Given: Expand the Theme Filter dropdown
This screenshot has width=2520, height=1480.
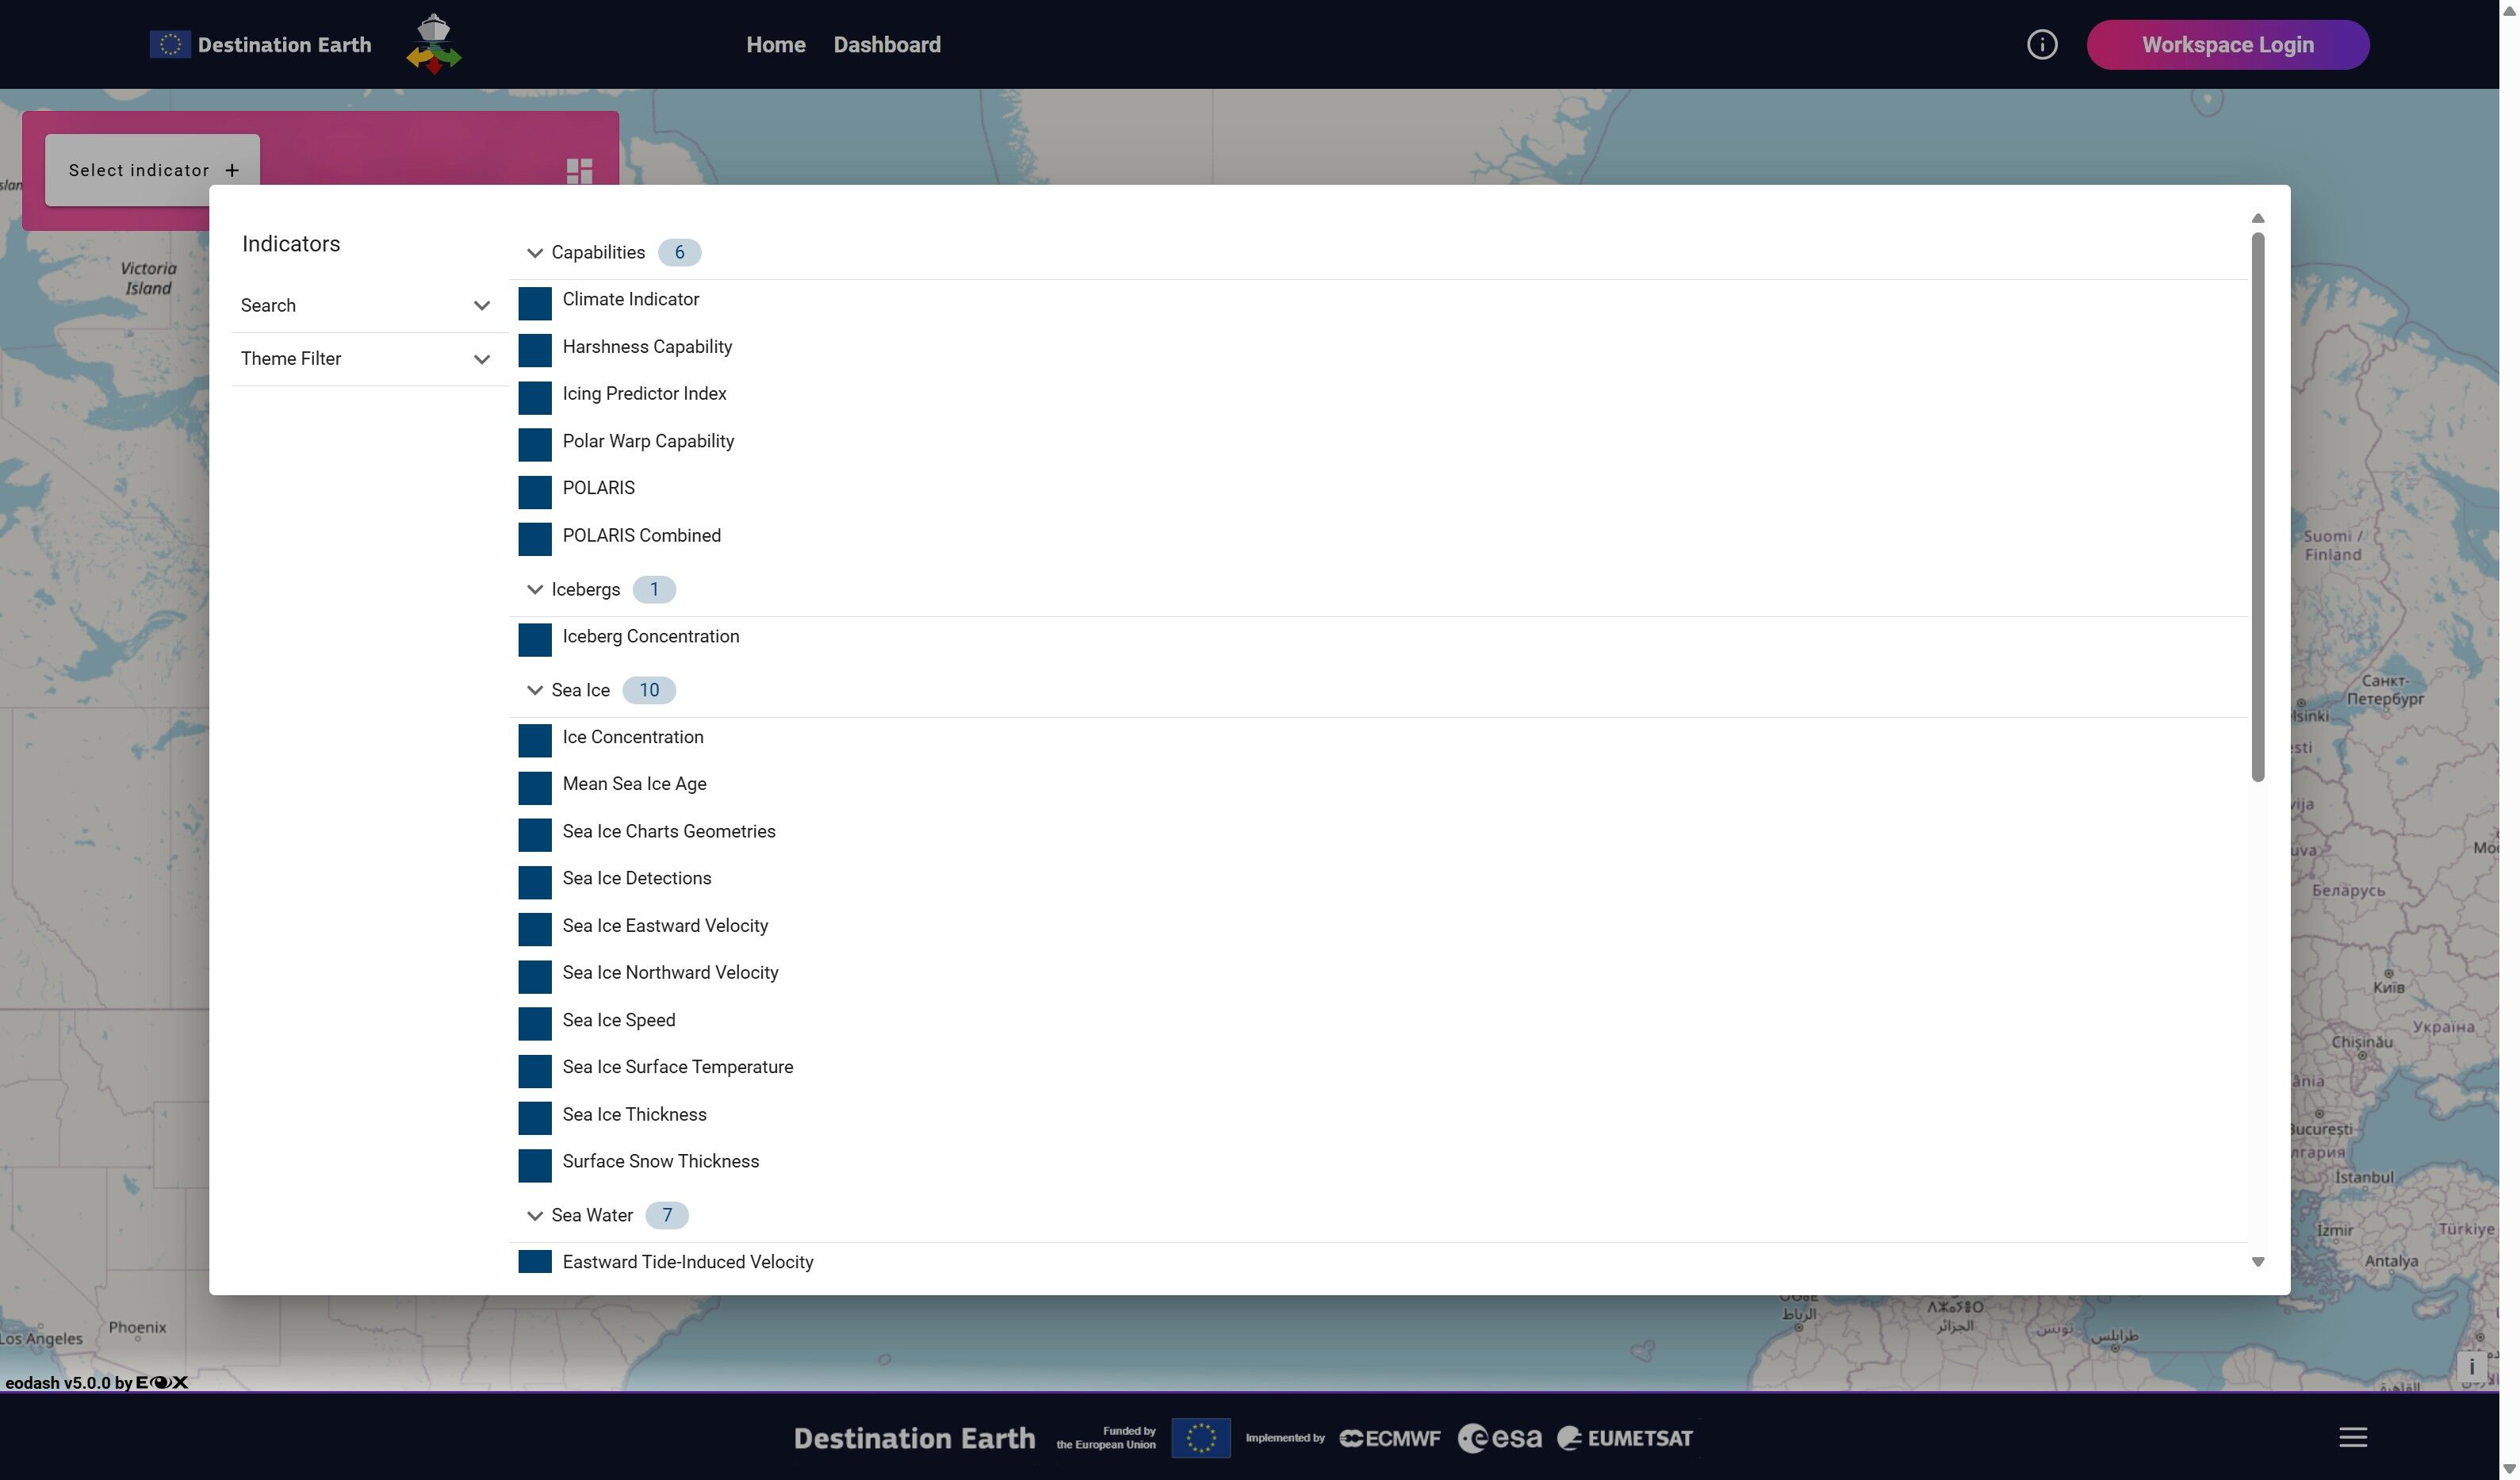Looking at the screenshot, I should click(x=481, y=359).
